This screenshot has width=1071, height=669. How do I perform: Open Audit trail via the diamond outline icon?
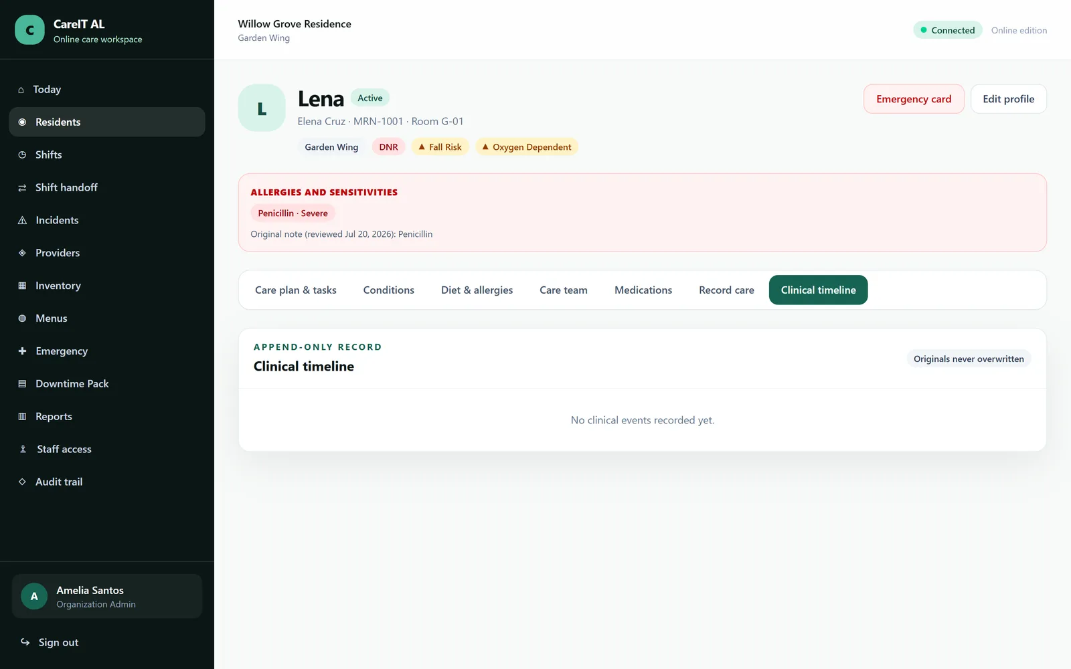coord(22,482)
